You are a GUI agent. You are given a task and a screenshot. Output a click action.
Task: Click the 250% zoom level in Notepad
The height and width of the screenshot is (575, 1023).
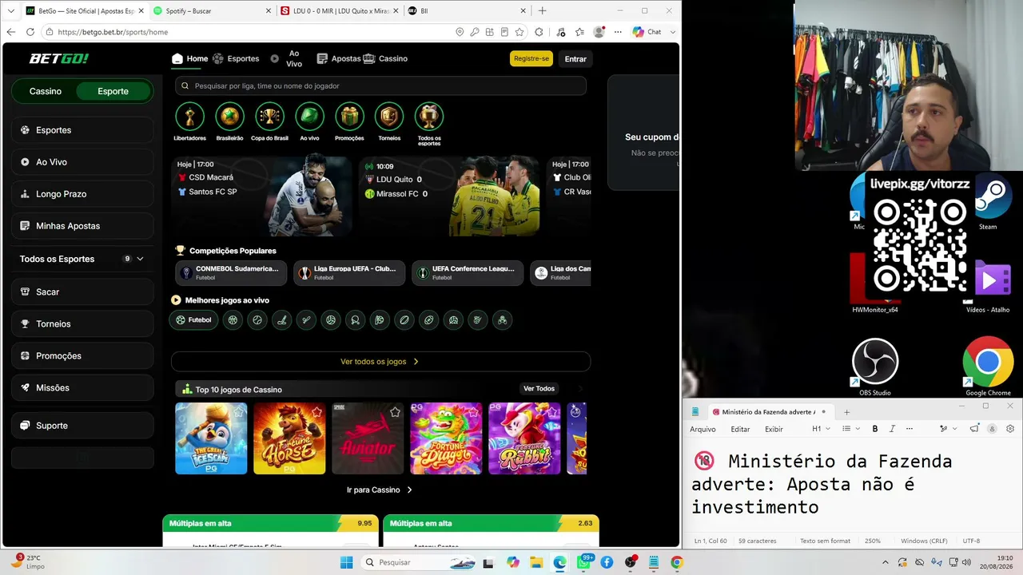click(x=872, y=541)
